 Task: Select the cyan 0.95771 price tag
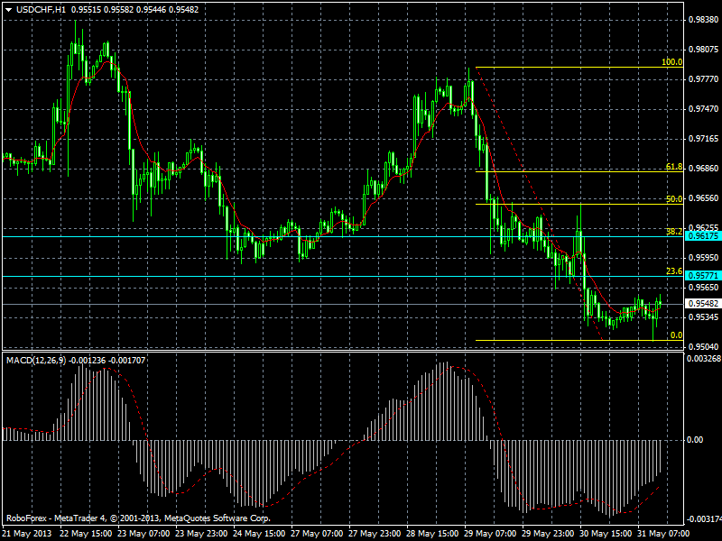click(703, 276)
